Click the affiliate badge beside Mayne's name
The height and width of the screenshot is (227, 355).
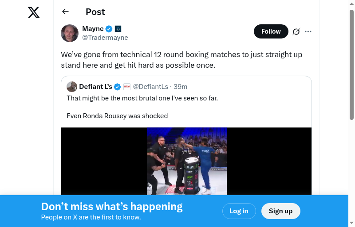tap(118, 29)
